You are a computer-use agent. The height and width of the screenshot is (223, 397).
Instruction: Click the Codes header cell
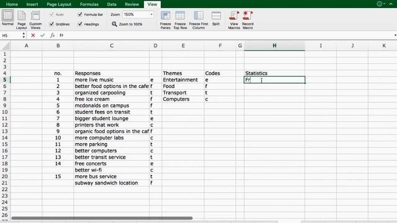coord(220,73)
